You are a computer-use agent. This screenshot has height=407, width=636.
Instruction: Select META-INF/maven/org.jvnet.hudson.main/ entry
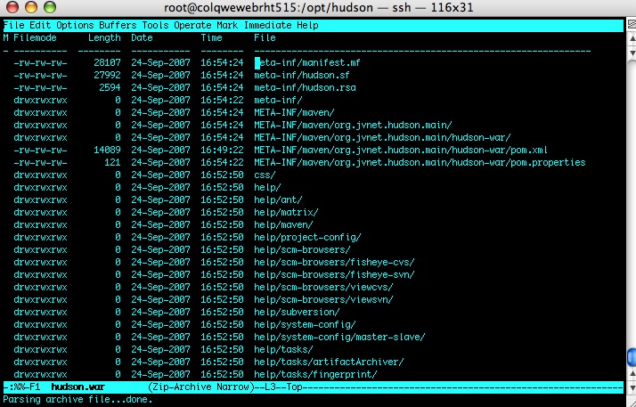pos(353,126)
